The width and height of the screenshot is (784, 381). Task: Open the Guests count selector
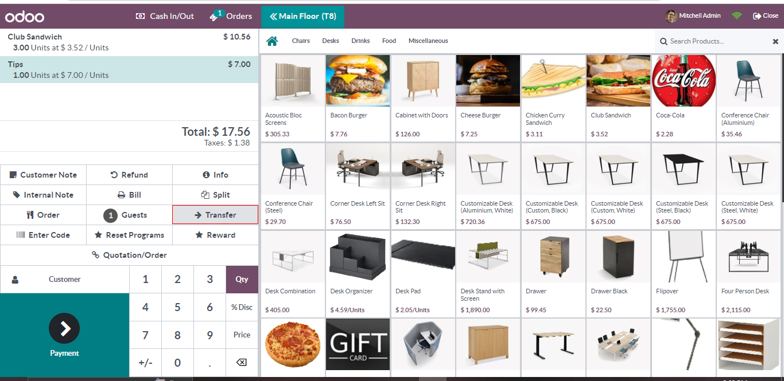click(x=129, y=215)
